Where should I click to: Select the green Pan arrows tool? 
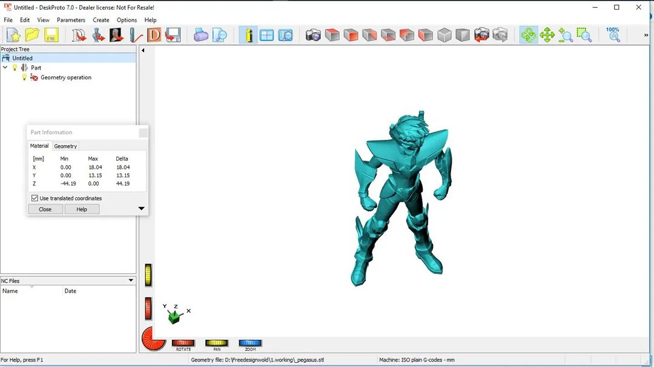tap(547, 35)
